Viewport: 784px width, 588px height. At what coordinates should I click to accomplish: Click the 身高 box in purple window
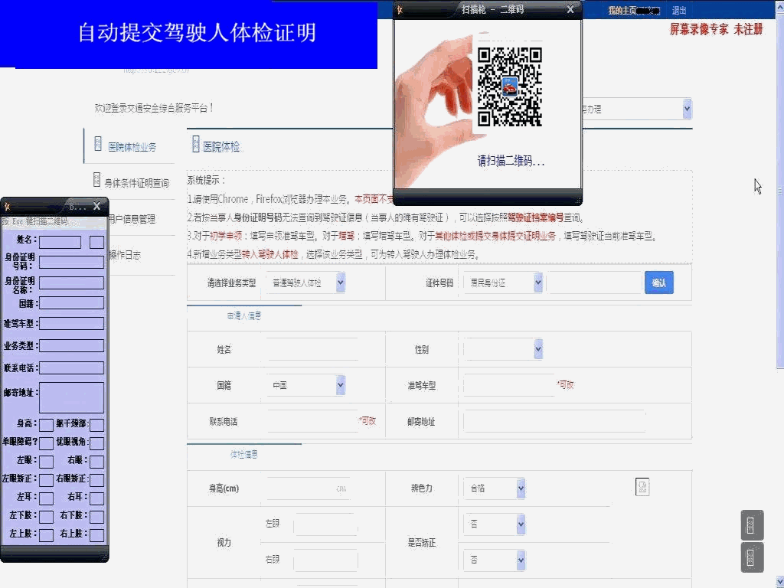tap(46, 425)
